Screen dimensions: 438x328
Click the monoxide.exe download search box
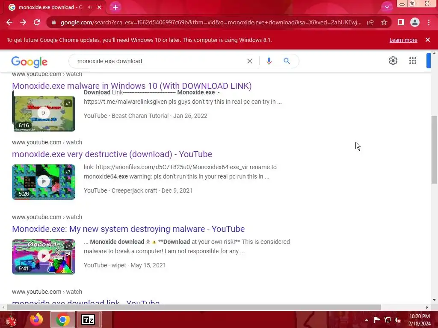click(159, 61)
